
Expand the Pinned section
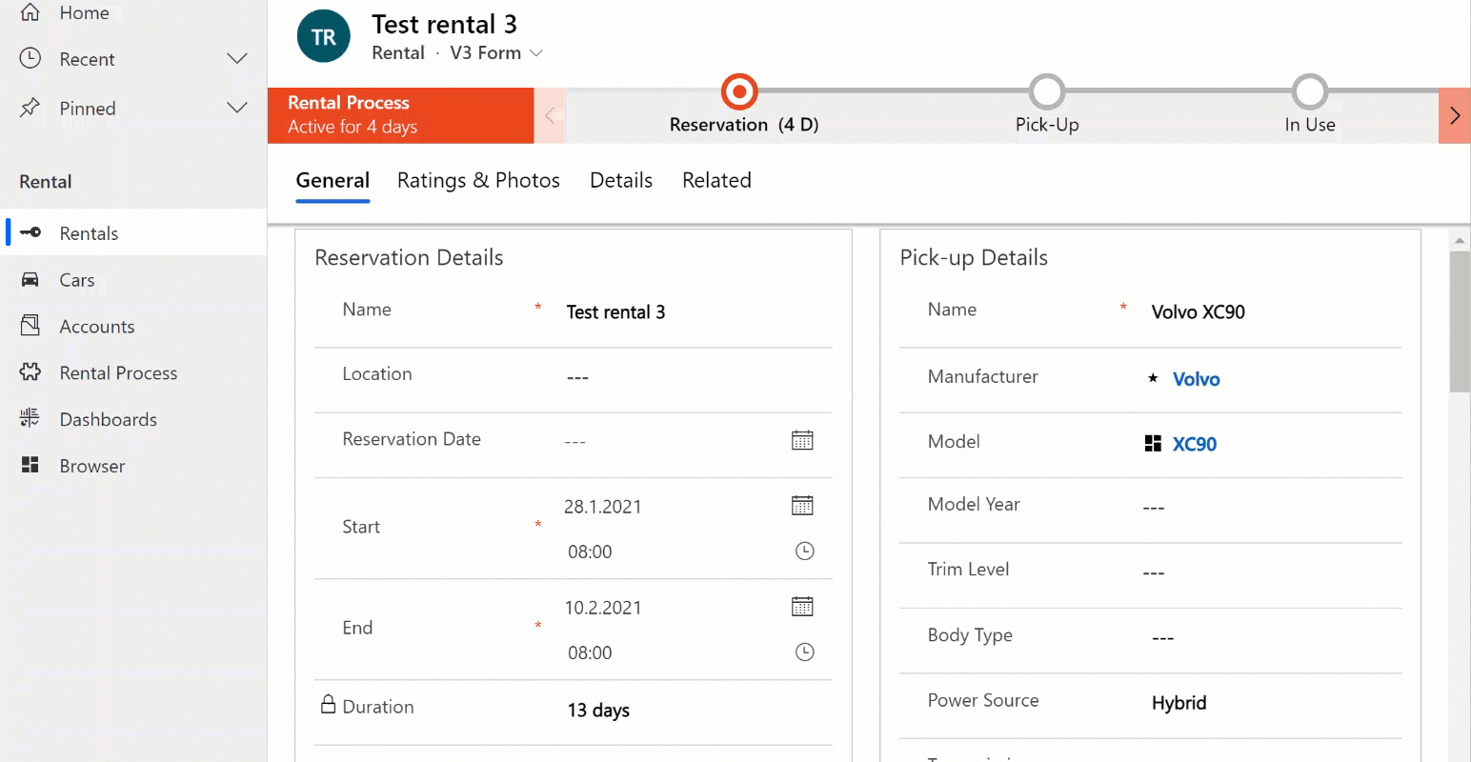pyautogui.click(x=236, y=109)
